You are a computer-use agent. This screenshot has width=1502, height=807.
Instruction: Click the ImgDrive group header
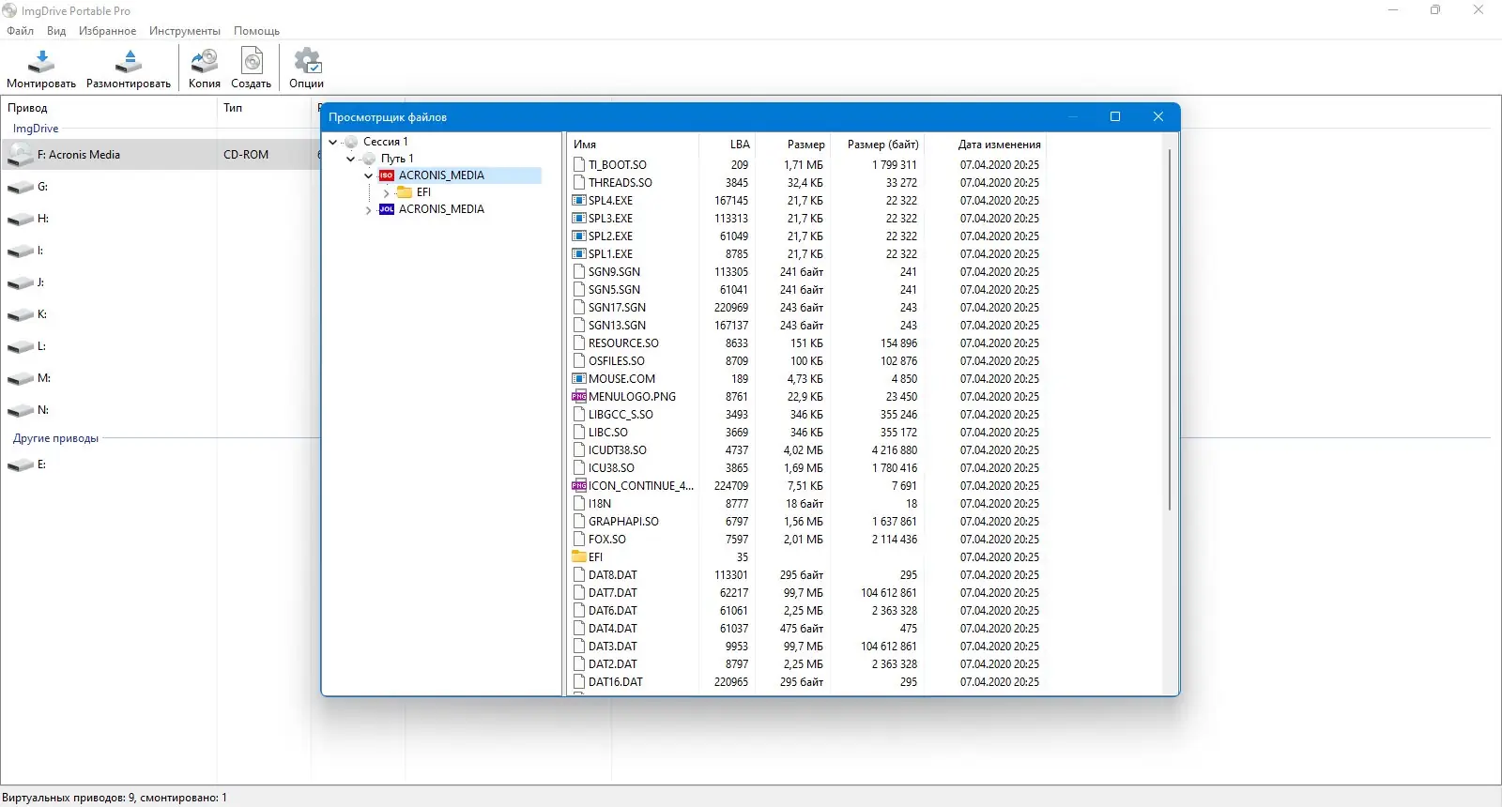(x=36, y=129)
